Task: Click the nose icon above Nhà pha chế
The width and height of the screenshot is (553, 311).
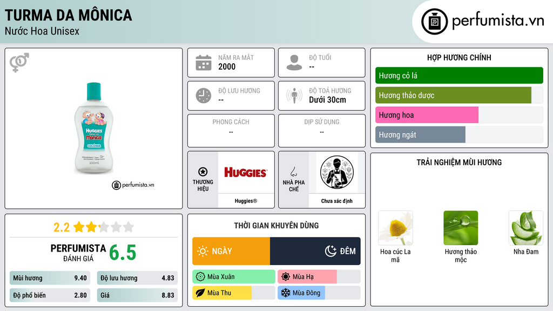Action: point(293,172)
